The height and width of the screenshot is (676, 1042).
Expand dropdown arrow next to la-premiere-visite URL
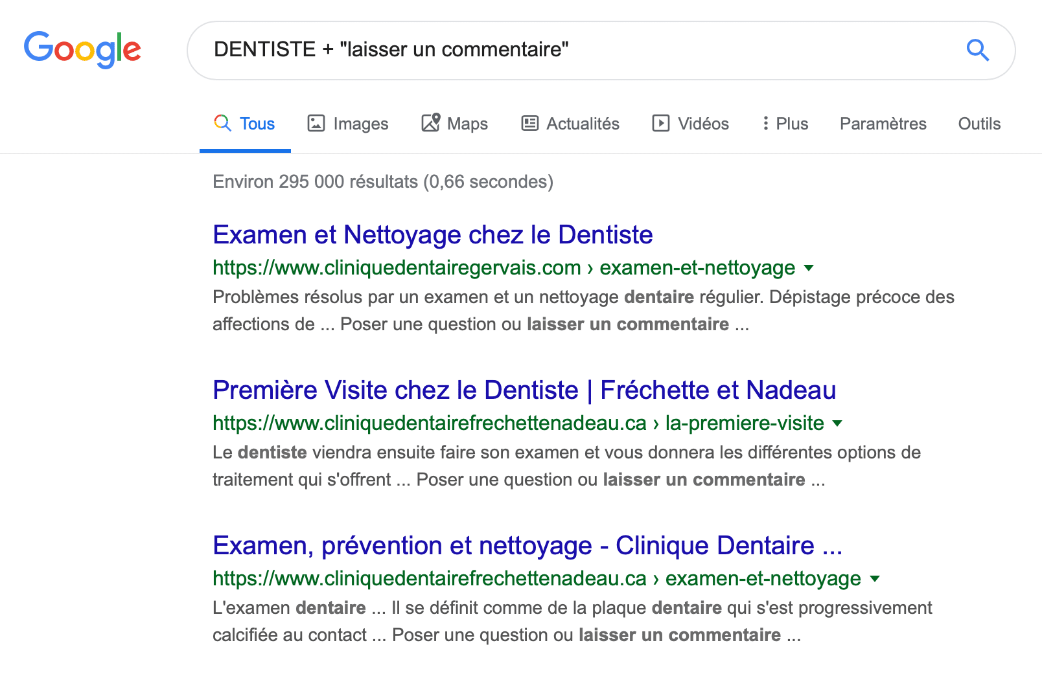(x=837, y=423)
